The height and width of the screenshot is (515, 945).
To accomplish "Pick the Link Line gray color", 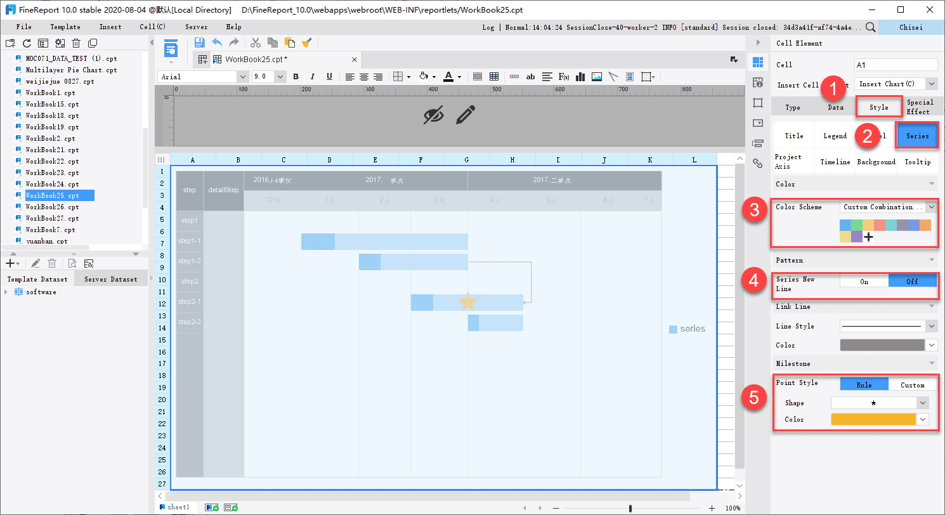I will coord(882,345).
